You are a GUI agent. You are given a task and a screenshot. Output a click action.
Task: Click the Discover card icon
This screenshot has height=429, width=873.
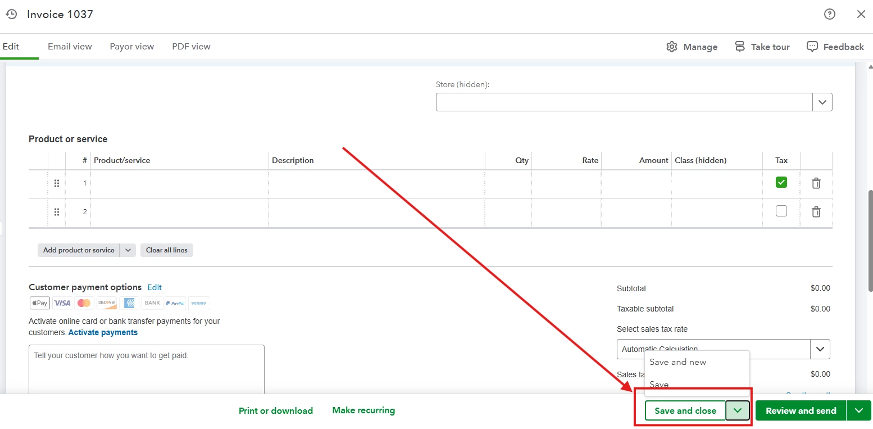click(107, 303)
